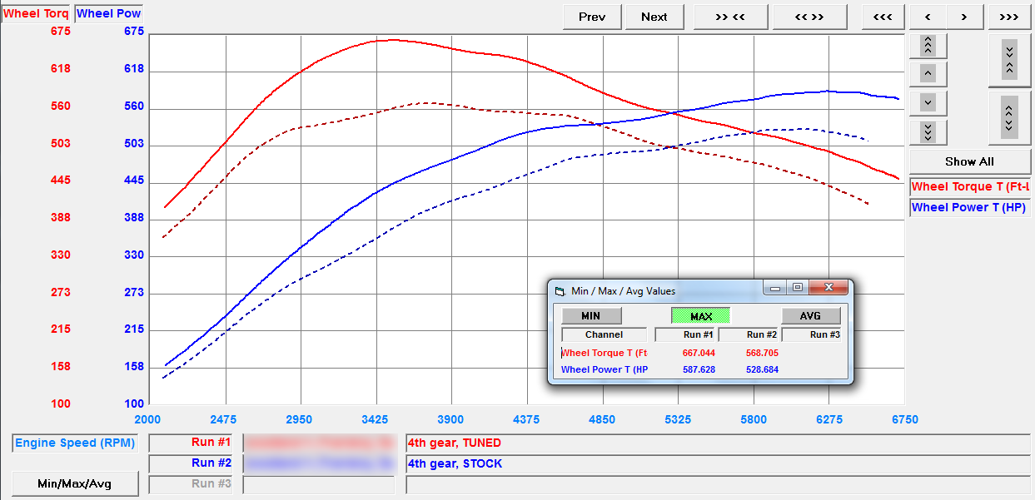
Task: Click the triple down chevron button
Action: (x=928, y=131)
